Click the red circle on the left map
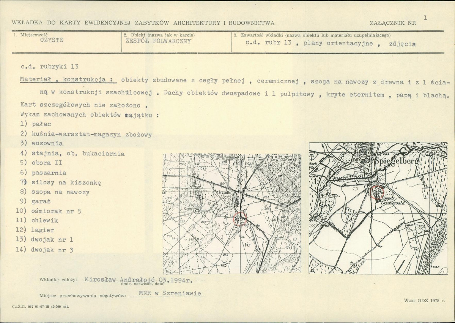455x323 pixels. [239, 218]
